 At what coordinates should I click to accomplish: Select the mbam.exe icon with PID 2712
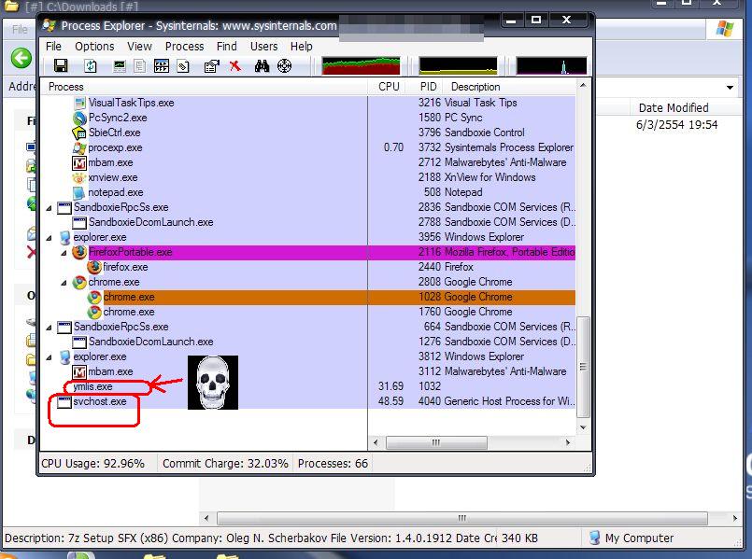point(79,163)
